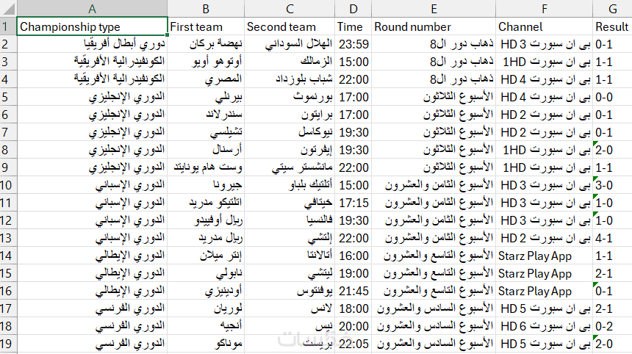This screenshot has height=354, width=632.
Task: Select the time cell showing 21:45
Action: 353,292
